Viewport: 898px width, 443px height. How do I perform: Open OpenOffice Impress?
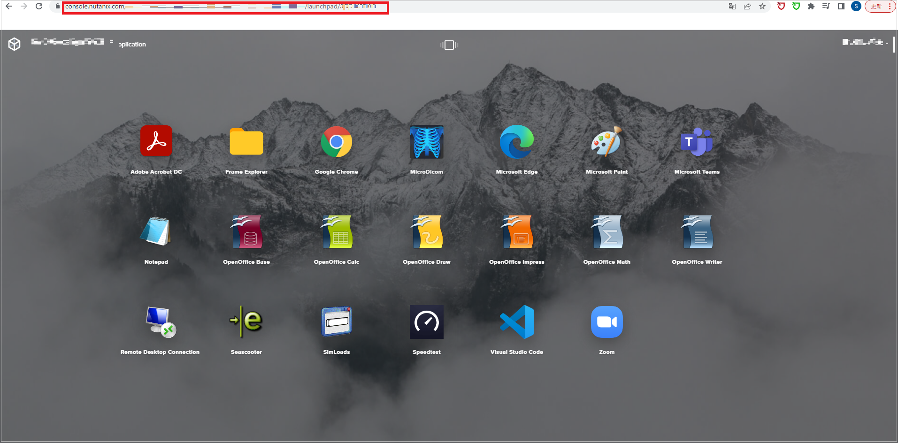(x=517, y=231)
